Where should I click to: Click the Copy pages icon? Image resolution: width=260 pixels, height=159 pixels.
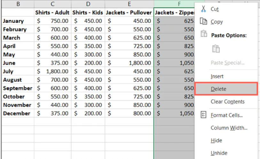[x=204, y=22]
